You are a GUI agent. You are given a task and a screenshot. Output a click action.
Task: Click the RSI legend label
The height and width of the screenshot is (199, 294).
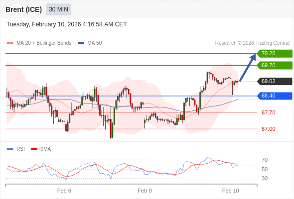tap(20, 149)
